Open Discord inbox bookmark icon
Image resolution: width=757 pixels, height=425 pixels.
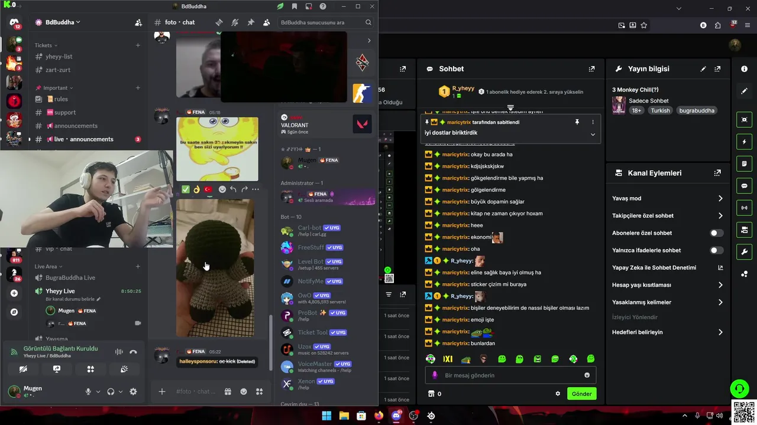295,6
